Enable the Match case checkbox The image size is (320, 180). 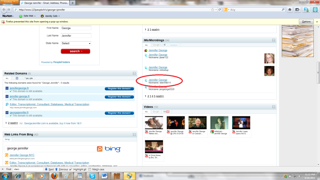click(90, 169)
